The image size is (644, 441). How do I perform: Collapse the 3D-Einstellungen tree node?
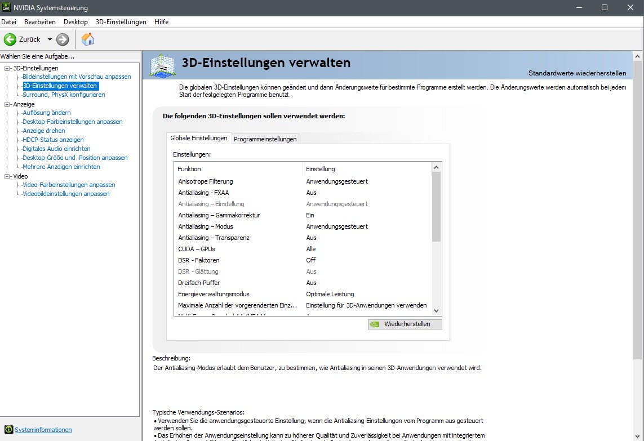point(7,68)
